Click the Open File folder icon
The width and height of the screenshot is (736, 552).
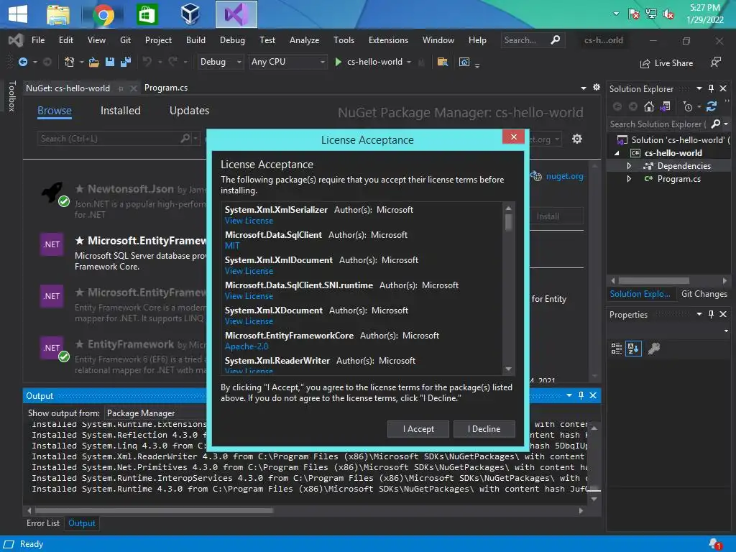[x=94, y=62]
